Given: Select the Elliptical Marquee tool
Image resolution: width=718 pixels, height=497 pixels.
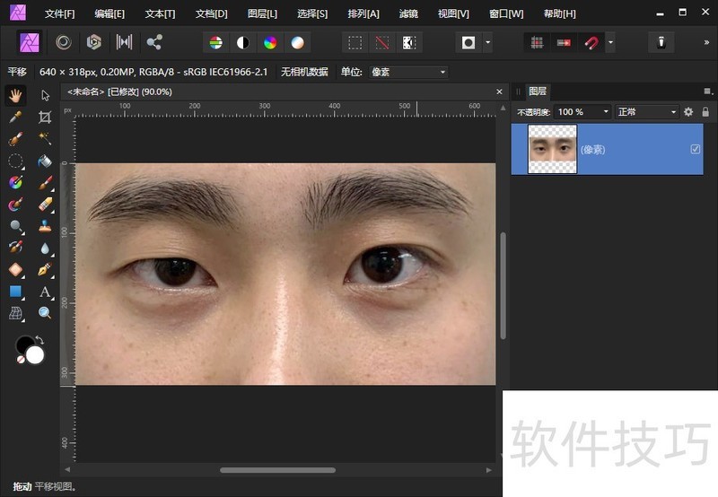Looking at the screenshot, I should pos(15,161).
